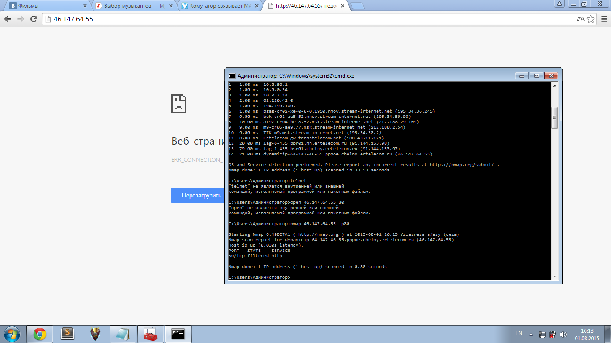
Task: Click the 'nmap 46.147.64.55 -p80' command line
Action: coord(289,224)
